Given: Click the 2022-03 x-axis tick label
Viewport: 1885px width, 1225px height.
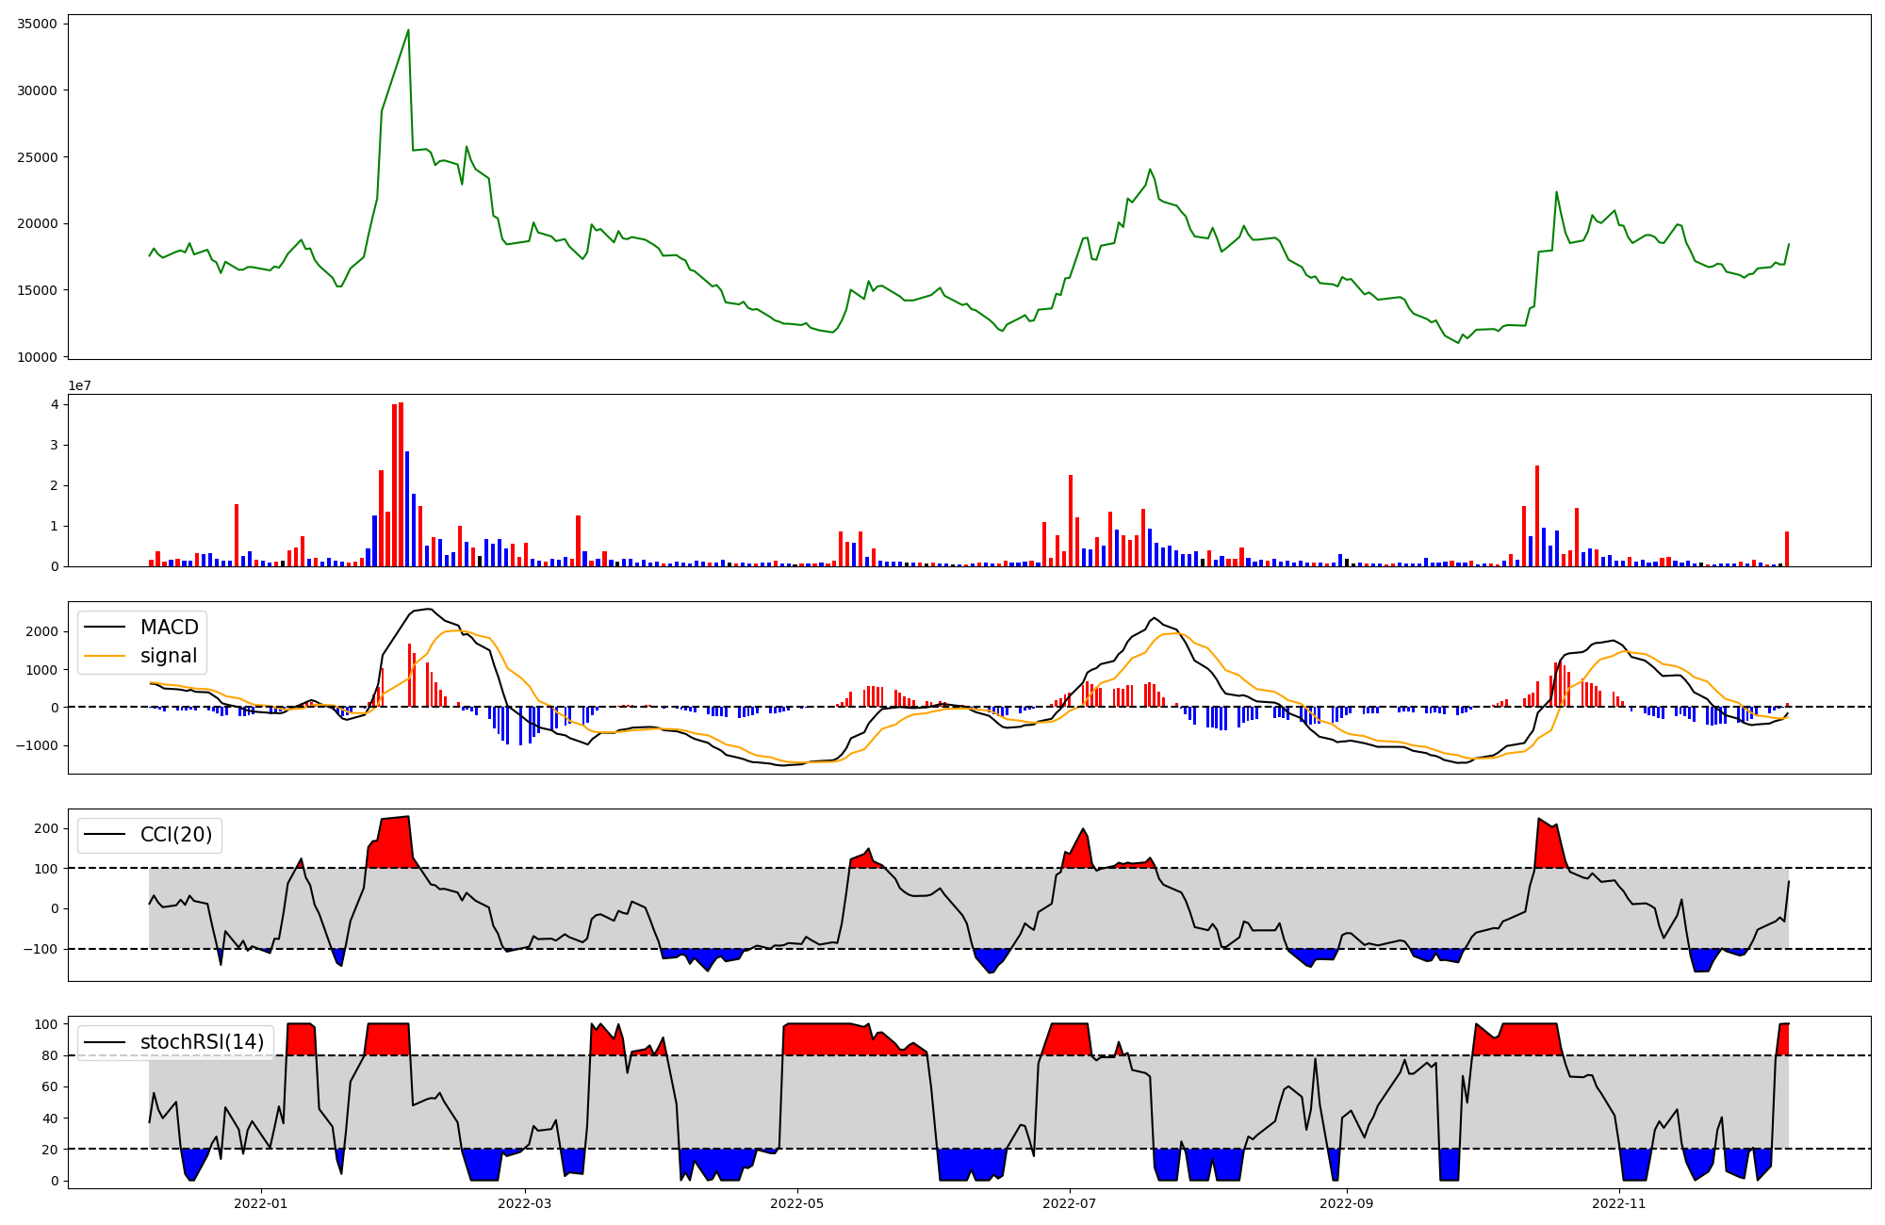Looking at the screenshot, I should [x=524, y=1203].
